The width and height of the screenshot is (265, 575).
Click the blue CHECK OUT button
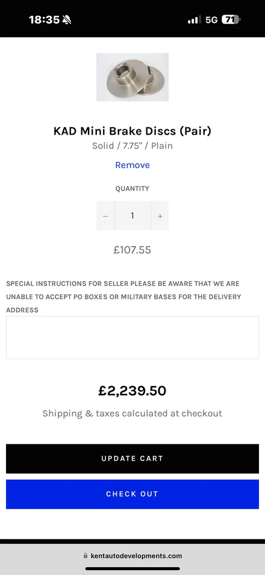click(x=132, y=494)
